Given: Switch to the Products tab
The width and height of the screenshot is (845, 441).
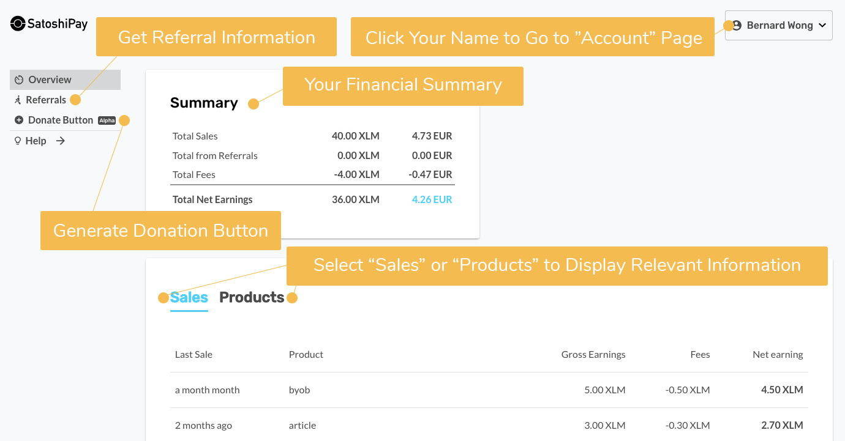Looking at the screenshot, I should [x=252, y=298].
